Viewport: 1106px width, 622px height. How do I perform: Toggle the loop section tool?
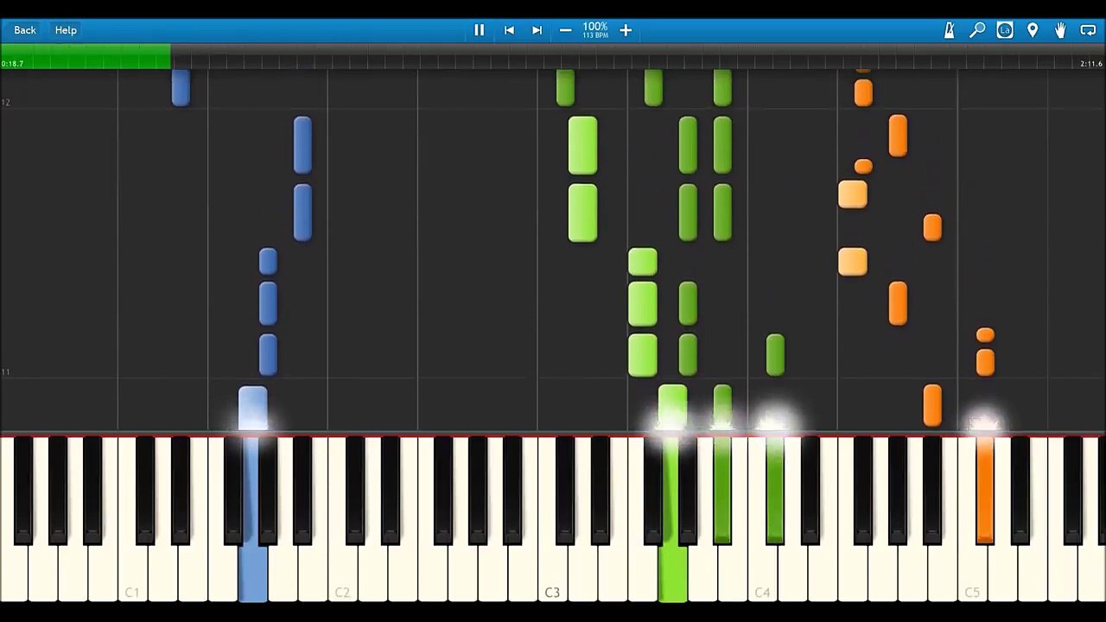(1088, 30)
